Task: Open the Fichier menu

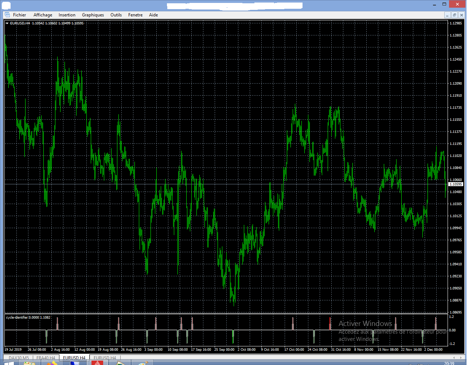Action: 20,15
